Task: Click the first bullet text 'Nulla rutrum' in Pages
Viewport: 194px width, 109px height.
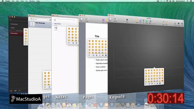Action: pos(102,60)
